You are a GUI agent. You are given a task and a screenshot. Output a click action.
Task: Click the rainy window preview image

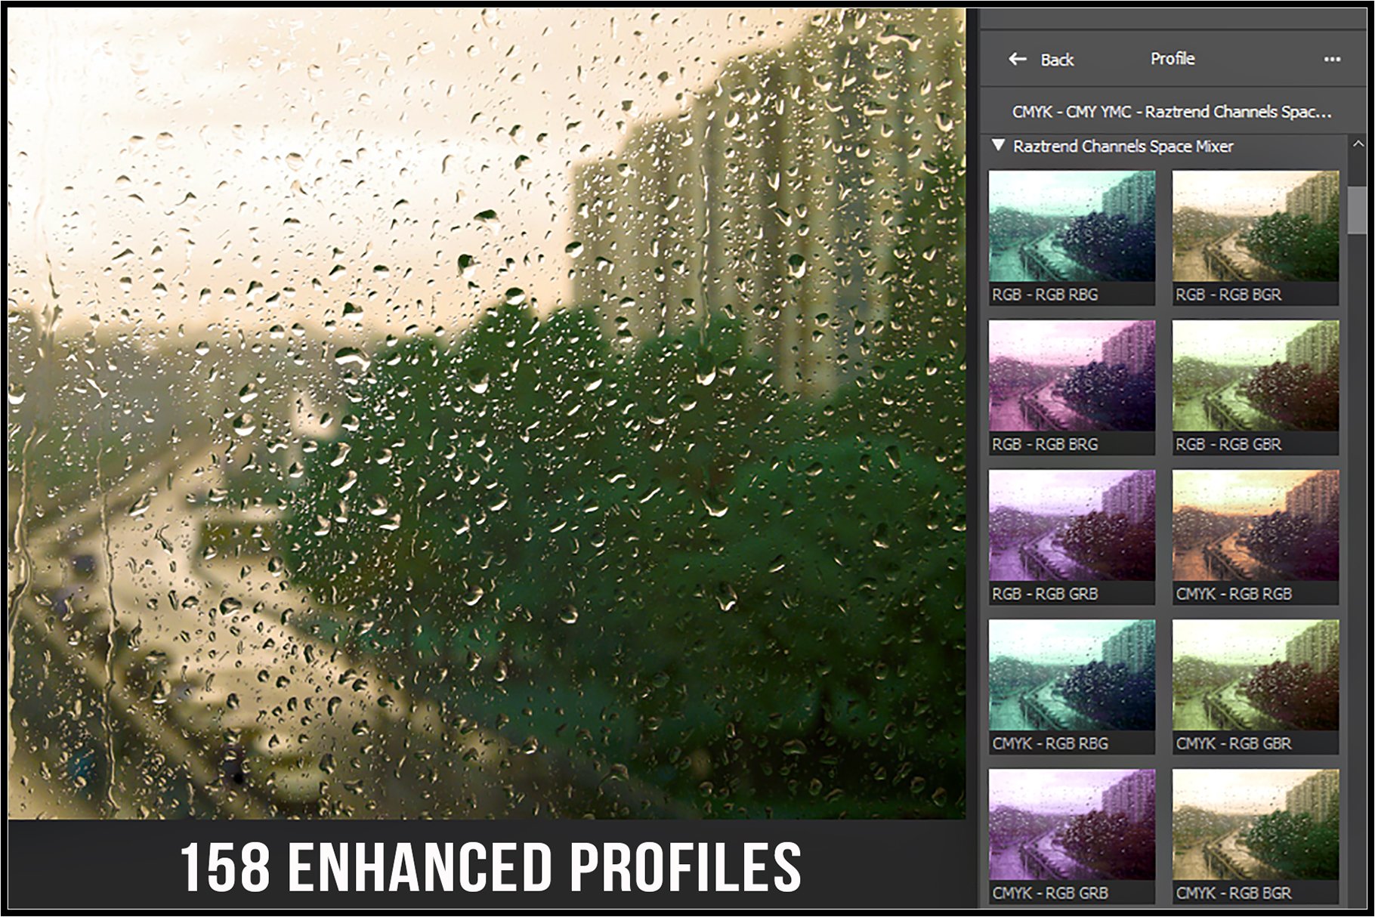tap(487, 414)
